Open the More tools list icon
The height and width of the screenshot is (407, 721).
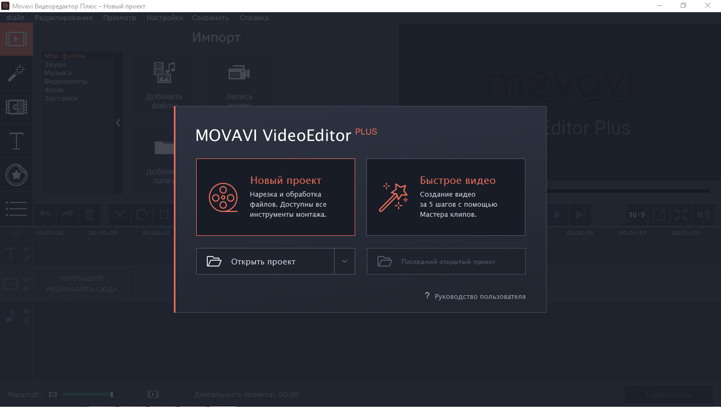pos(16,208)
